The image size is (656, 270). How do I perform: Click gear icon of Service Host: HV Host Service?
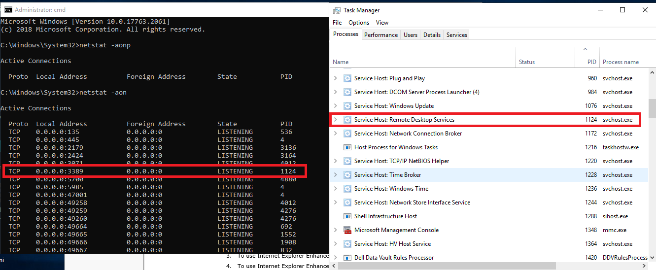click(347, 244)
